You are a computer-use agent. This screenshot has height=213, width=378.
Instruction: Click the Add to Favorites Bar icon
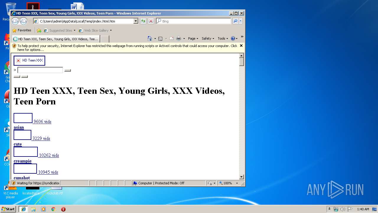[x=39, y=30]
